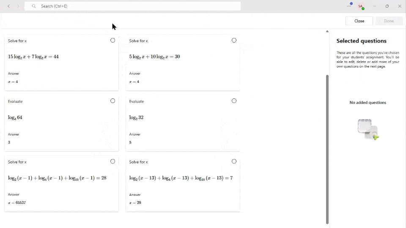Screen dimensions: 406x228
Task: Click the window X close icon
Action: [x=400, y=6]
